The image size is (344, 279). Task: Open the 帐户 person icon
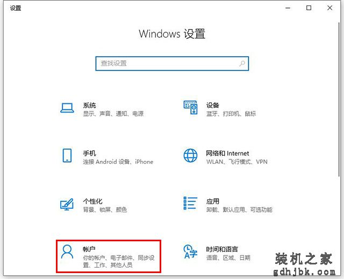67,252
